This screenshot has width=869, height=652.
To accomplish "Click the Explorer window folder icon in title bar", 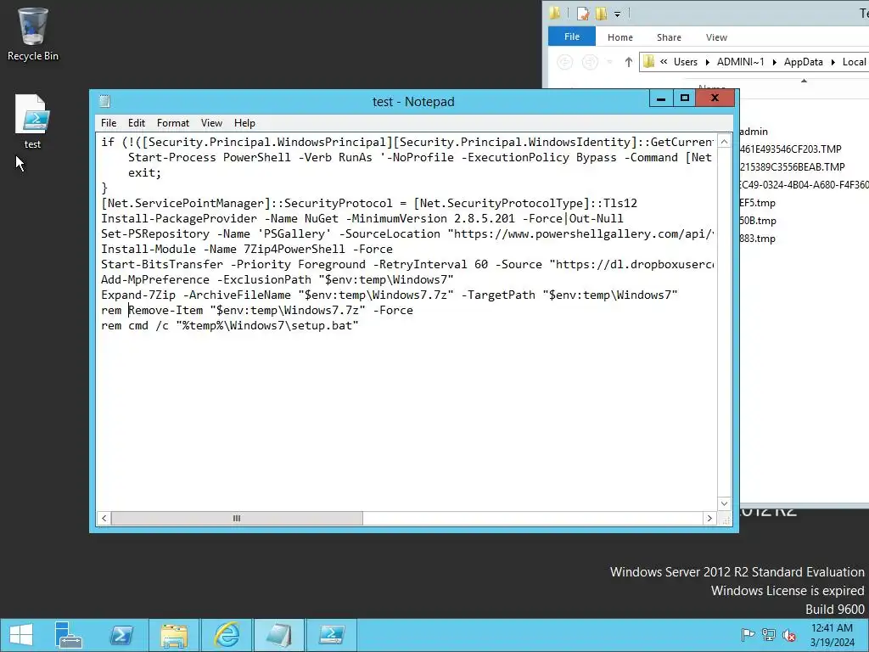I will click(x=555, y=13).
